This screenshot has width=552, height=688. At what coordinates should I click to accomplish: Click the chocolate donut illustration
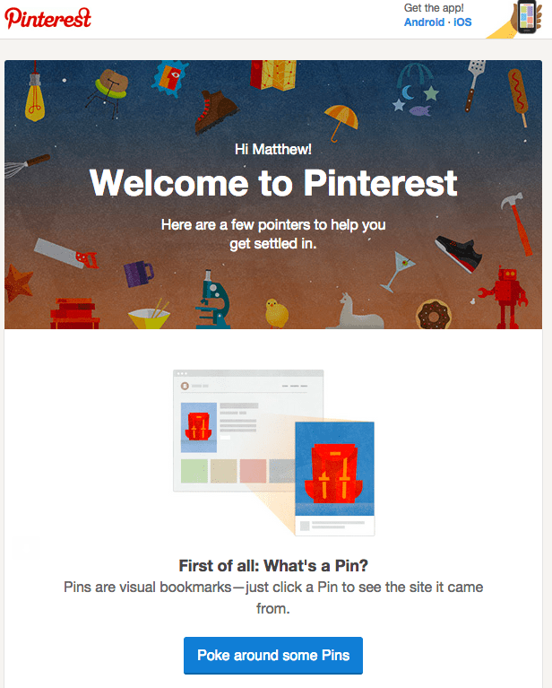[x=434, y=314]
